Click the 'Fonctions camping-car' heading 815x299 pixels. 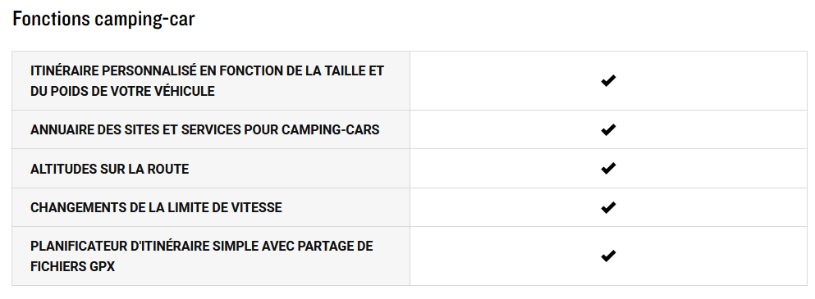[103, 19]
